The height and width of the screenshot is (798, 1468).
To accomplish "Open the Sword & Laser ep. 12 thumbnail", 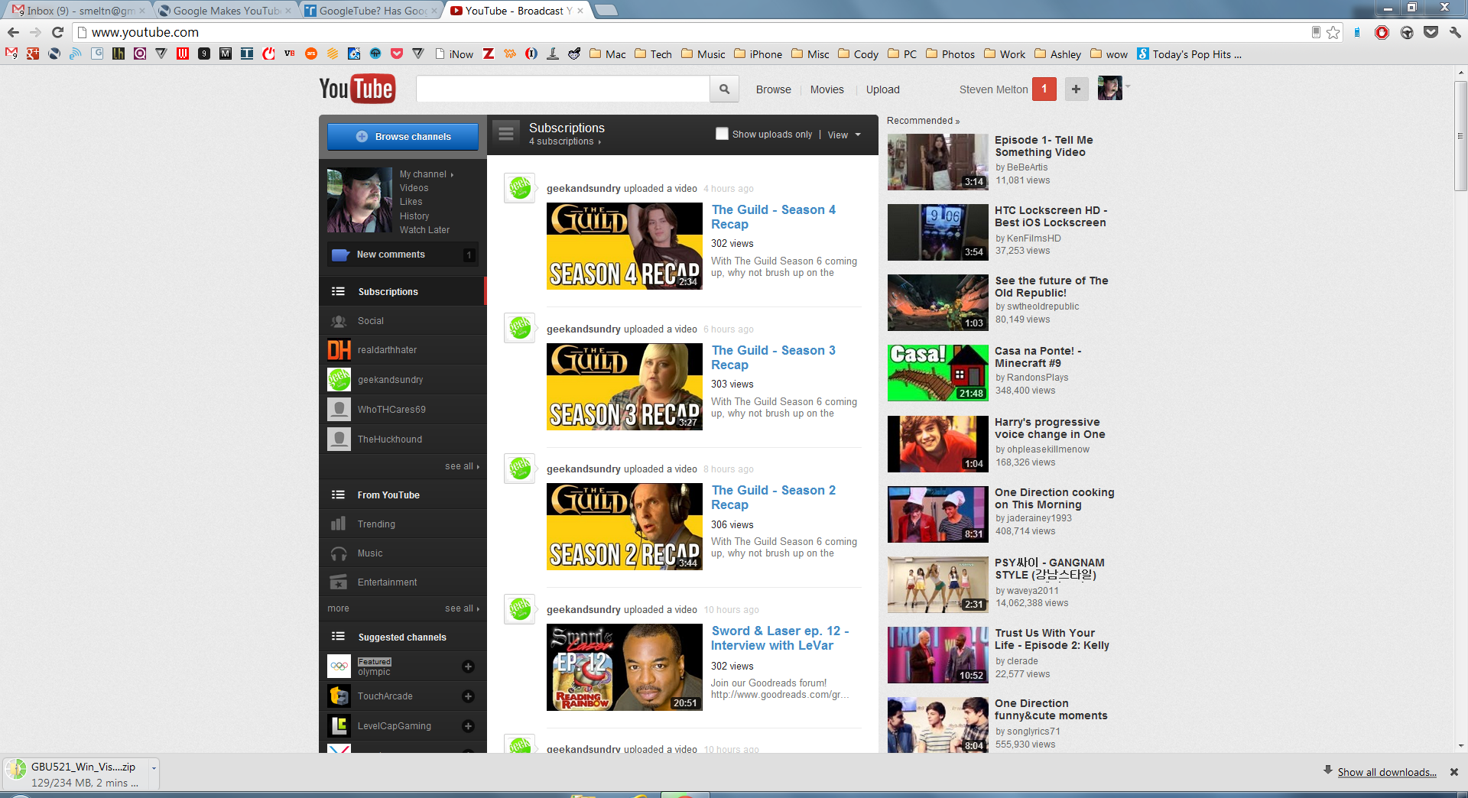I will [x=624, y=667].
